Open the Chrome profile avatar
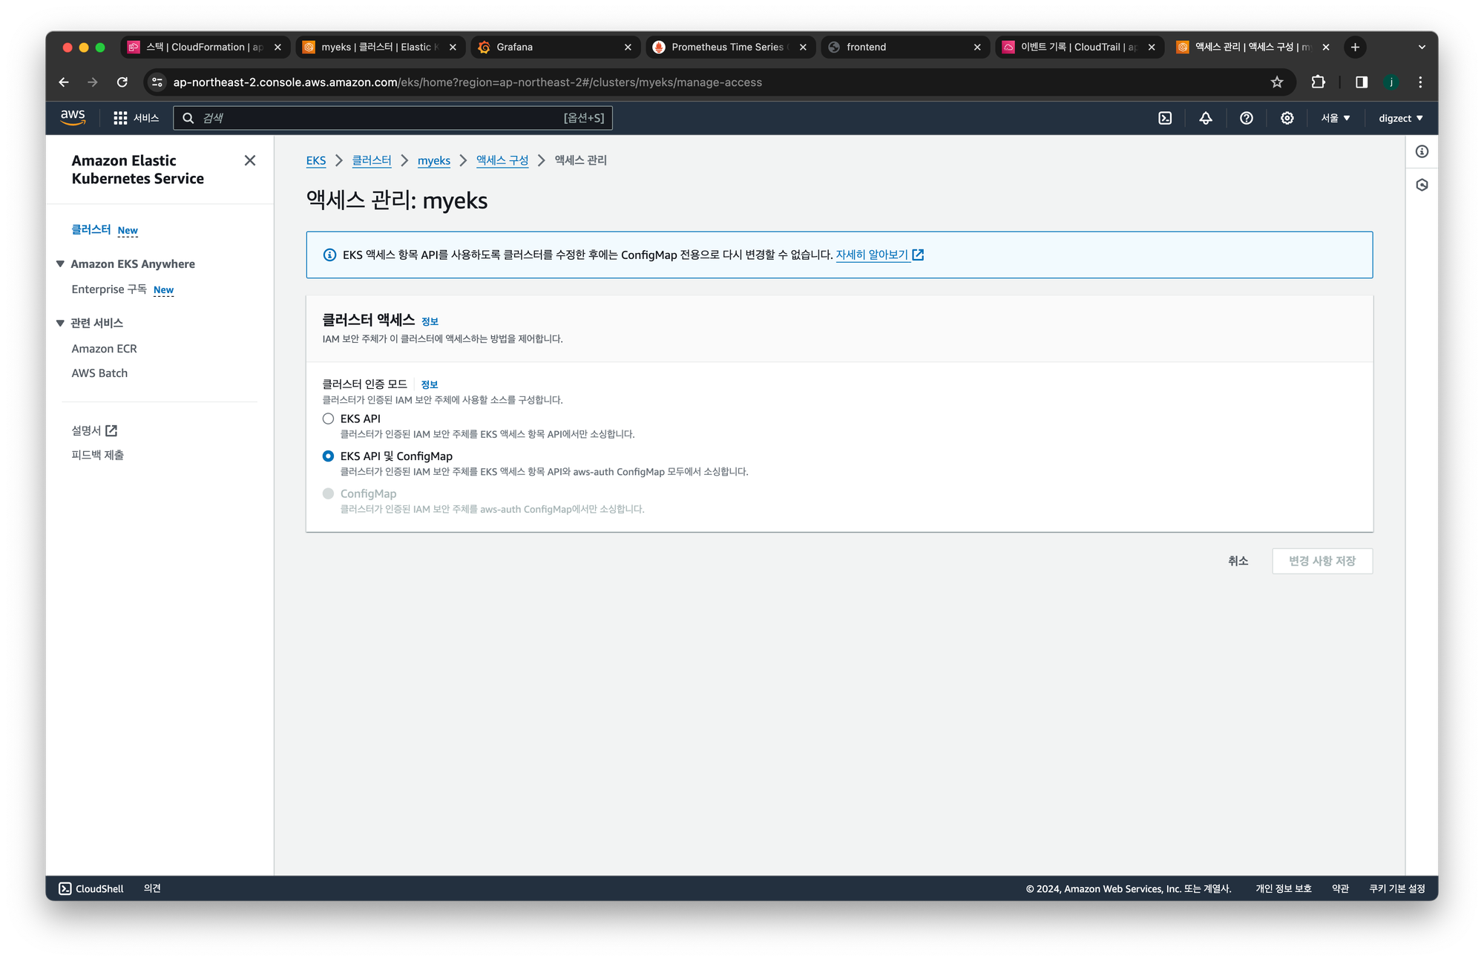This screenshot has height=961, width=1484. click(1391, 82)
